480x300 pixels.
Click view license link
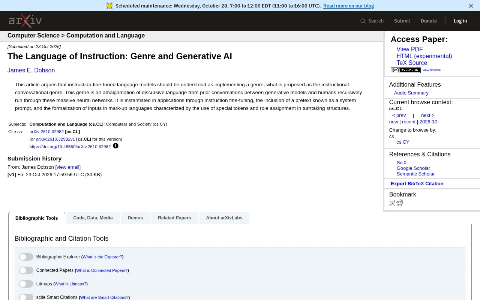[432, 70]
